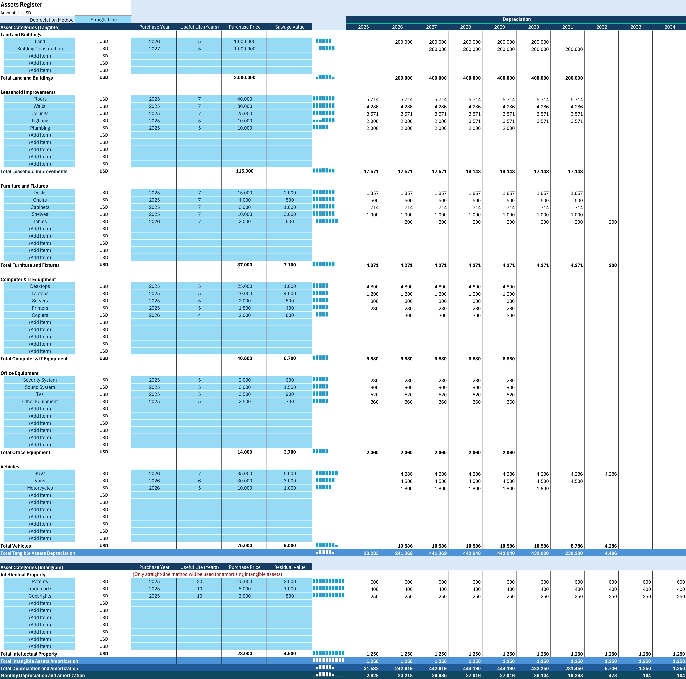This screenshot has width=686, height=679.
Task: Select the Patents useful life 20
Action: pyautogui.click(x=199, y=581)
